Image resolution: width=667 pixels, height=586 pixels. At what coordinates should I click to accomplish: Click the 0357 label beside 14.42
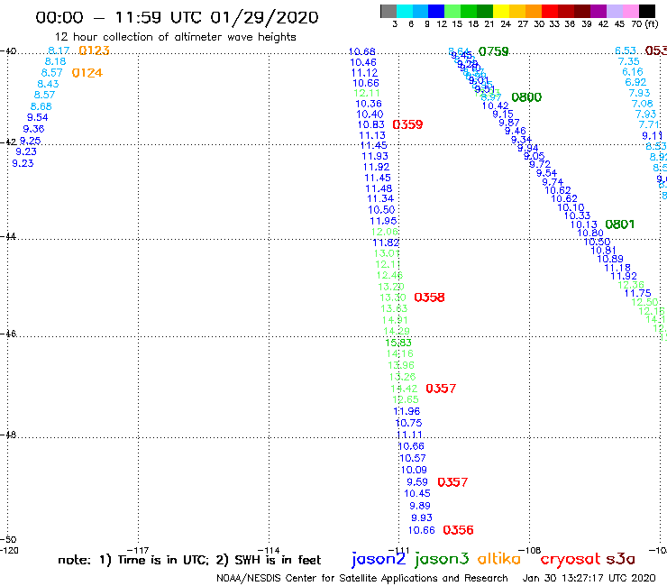tap(441, 389)
